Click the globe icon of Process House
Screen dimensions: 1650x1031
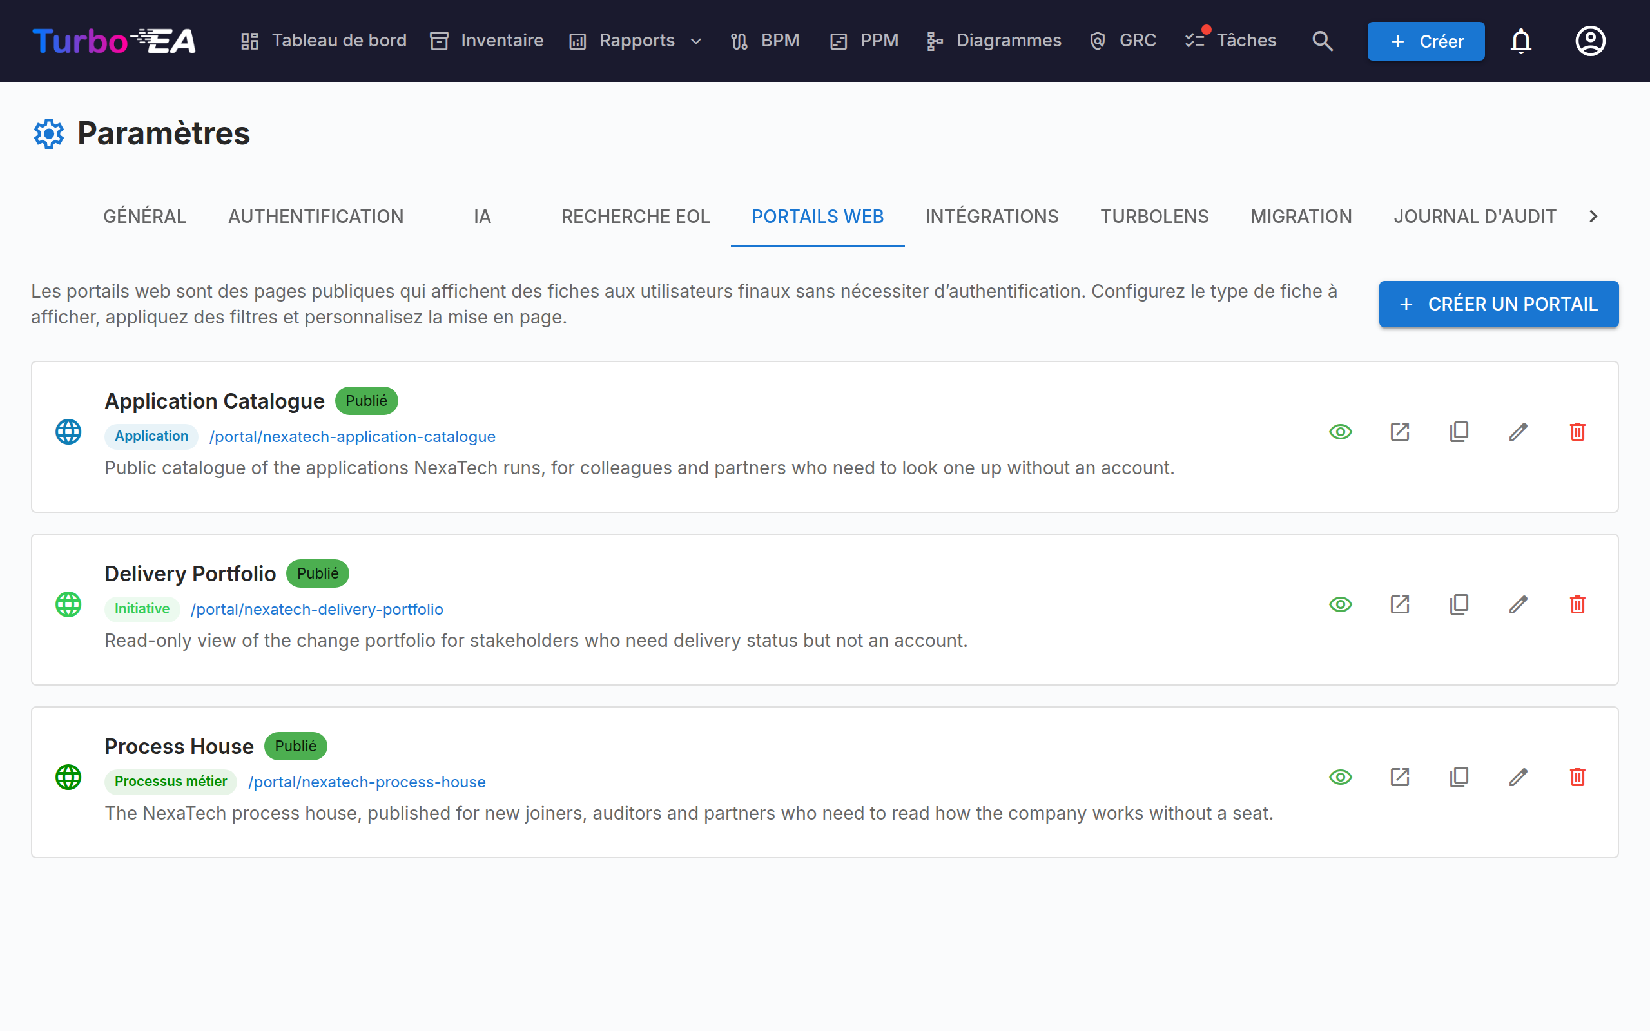(68, 777)
